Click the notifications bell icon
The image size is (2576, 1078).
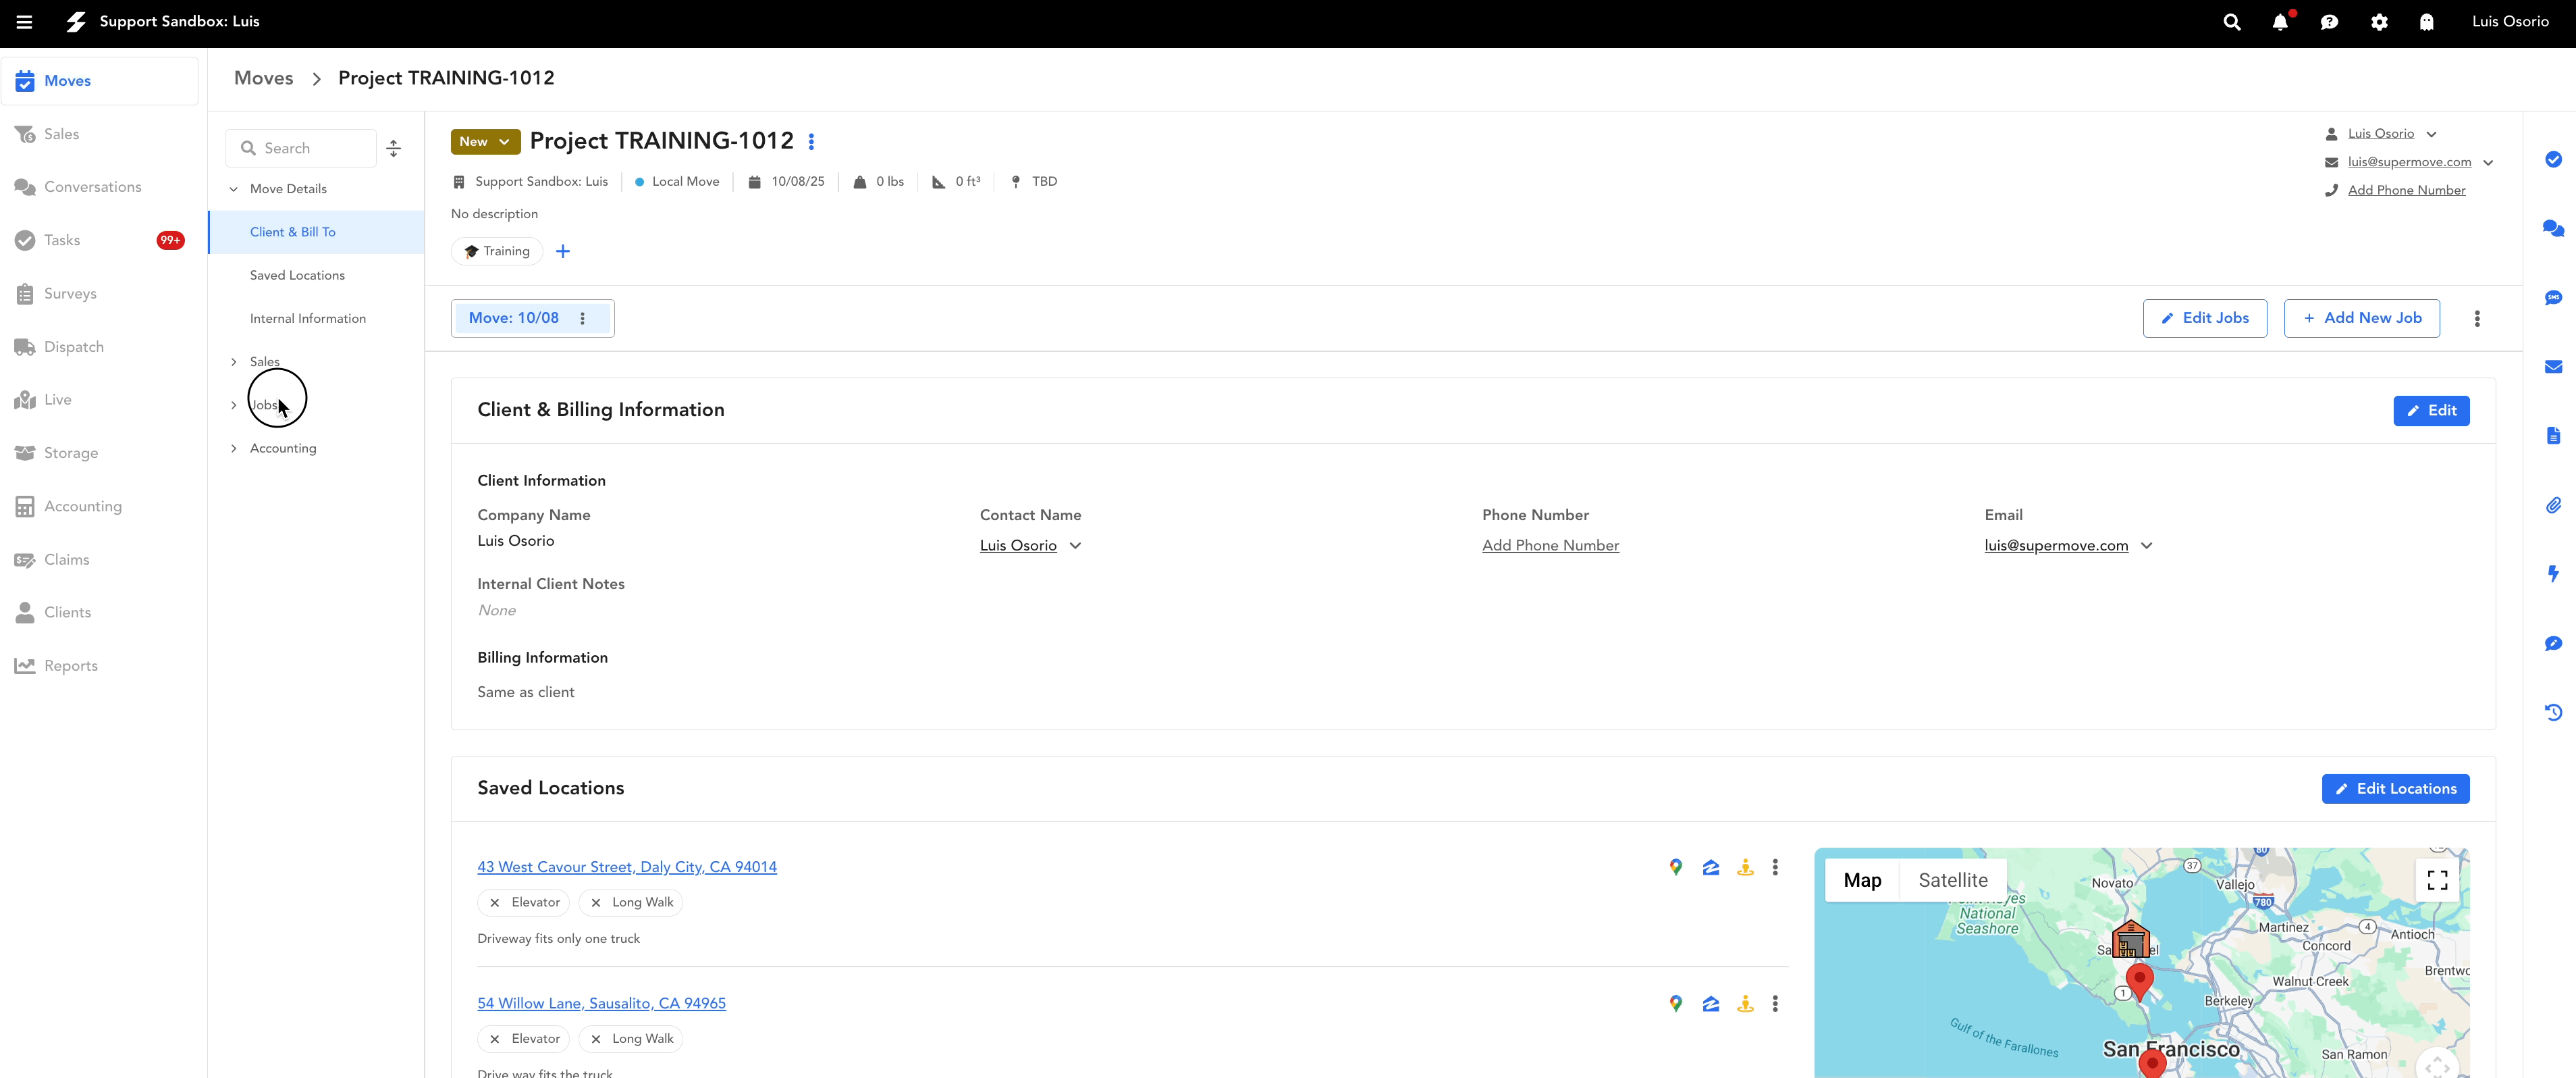click(x=2280, y=22)
